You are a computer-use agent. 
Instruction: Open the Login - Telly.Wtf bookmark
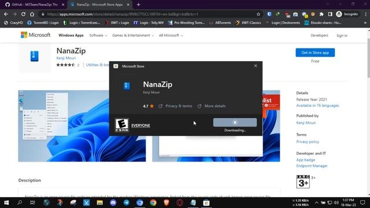(149, 23)
